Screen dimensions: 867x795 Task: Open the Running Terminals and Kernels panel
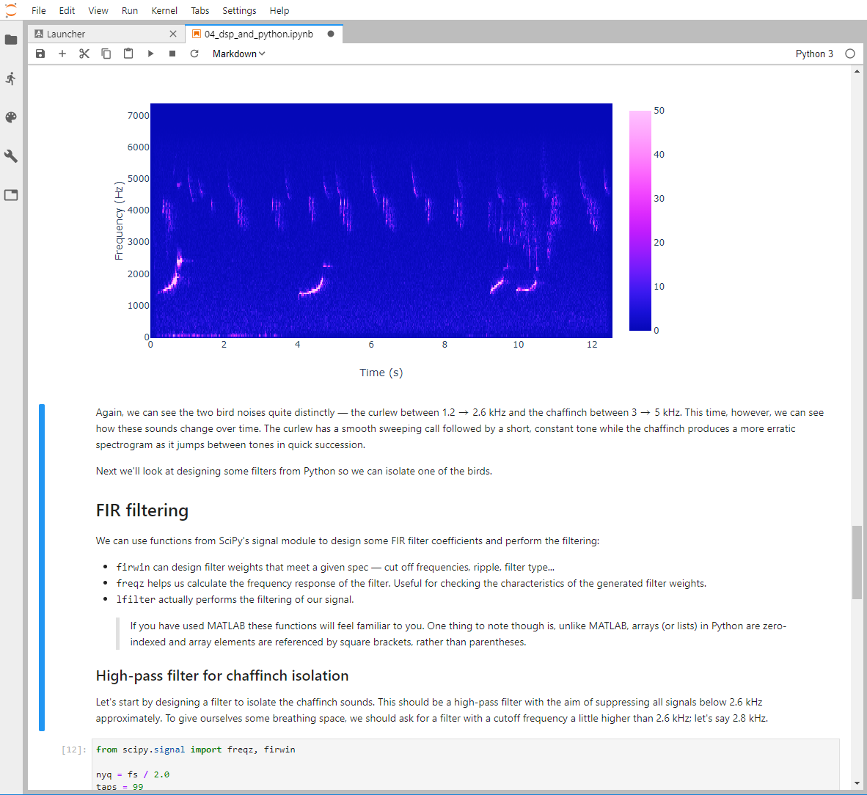(x=11, y=78)
